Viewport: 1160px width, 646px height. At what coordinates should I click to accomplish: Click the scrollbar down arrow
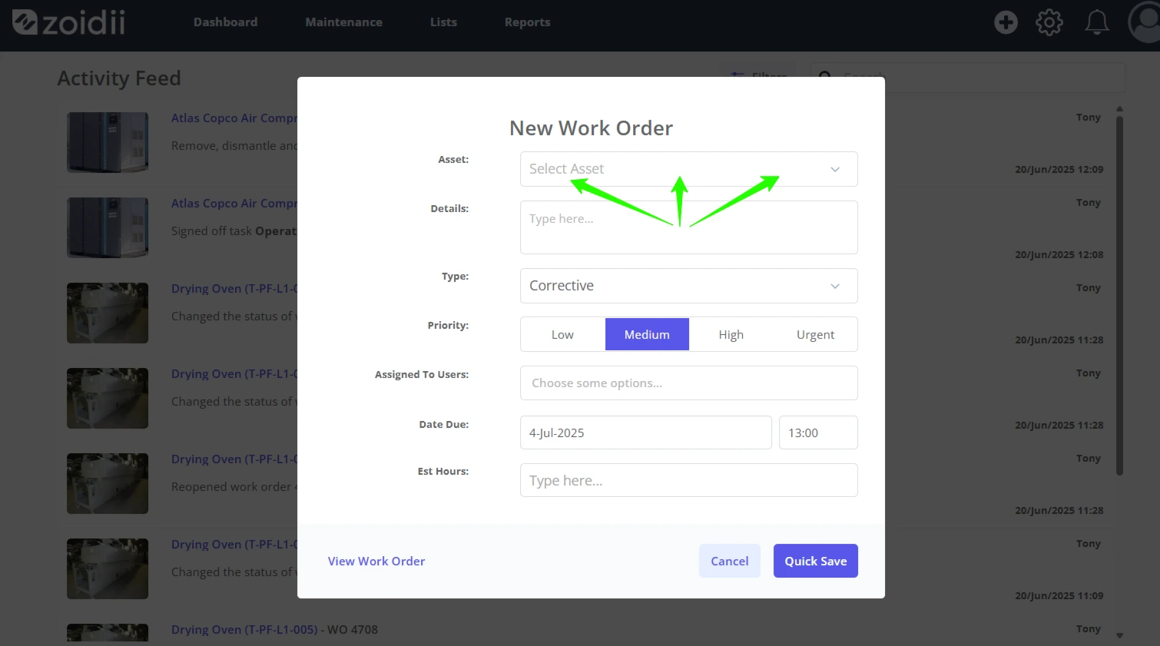pos(1119,635)
